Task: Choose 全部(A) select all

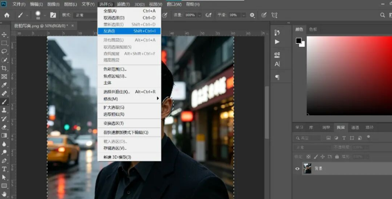Action: click(x=129, y=11)
